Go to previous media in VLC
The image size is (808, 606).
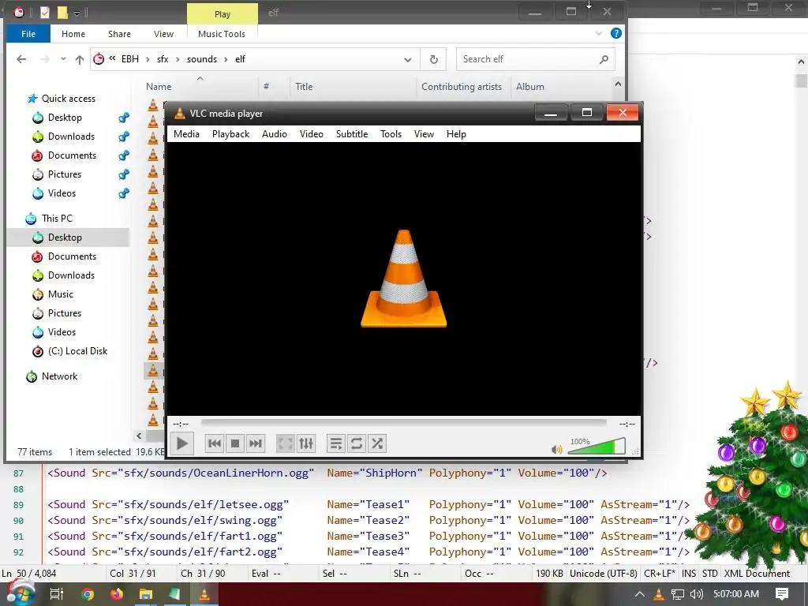point(215,443)
